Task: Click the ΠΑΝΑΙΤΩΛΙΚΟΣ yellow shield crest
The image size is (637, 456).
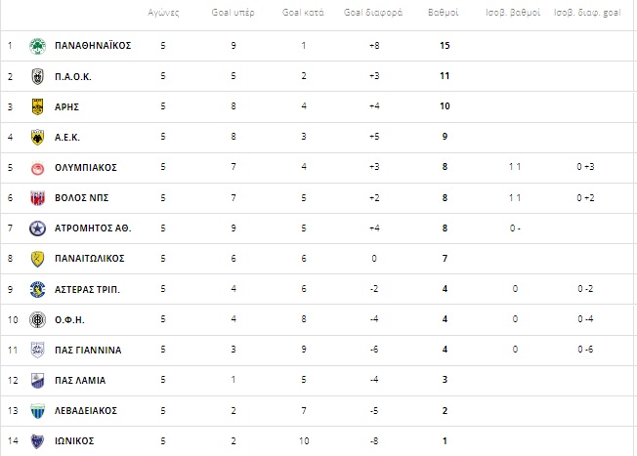Action: coord(38,259)
